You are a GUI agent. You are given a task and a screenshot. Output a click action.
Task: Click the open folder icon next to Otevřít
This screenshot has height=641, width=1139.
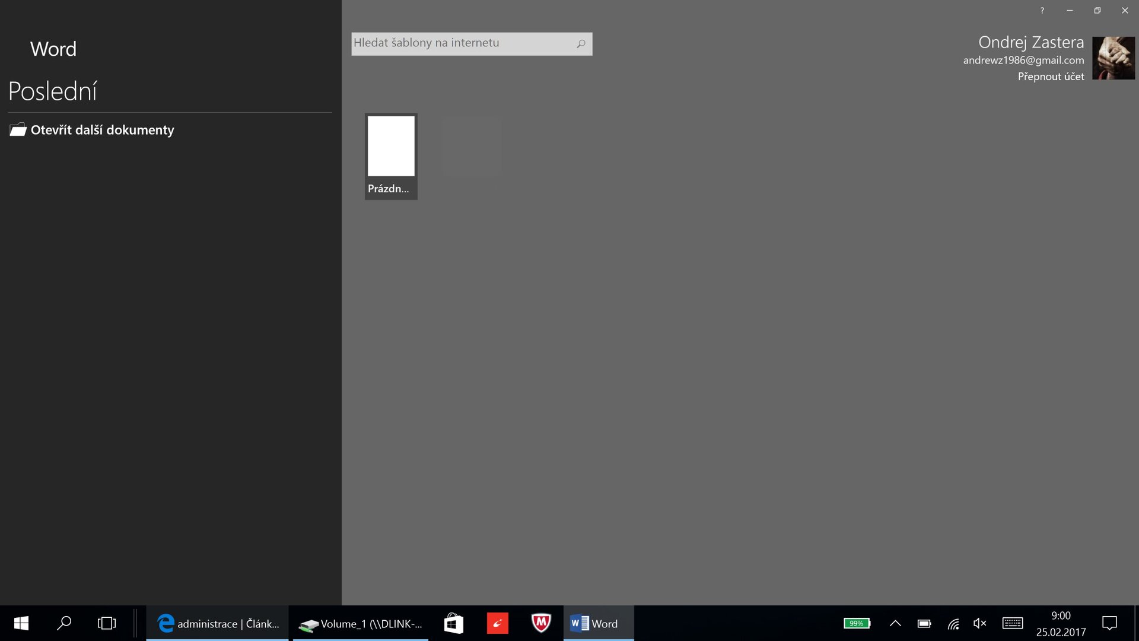coord(17,129)
